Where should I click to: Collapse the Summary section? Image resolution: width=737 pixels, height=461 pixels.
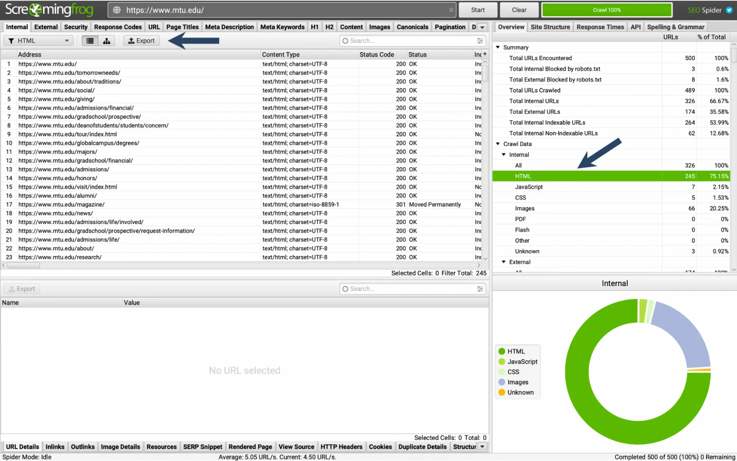click(498, 47)
